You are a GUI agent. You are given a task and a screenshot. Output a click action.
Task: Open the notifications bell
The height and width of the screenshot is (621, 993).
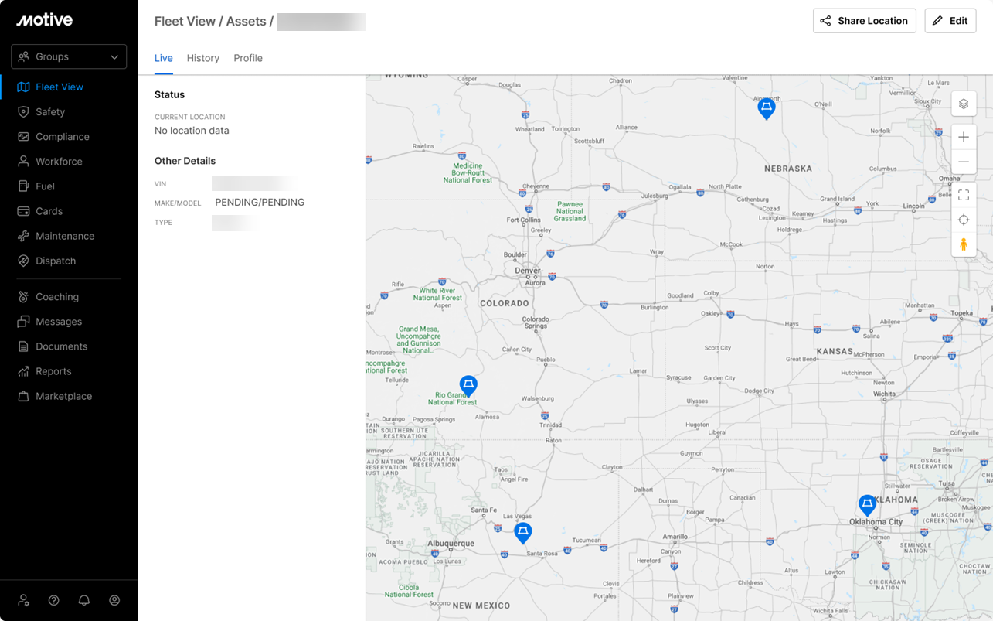[x=84, y=600]
